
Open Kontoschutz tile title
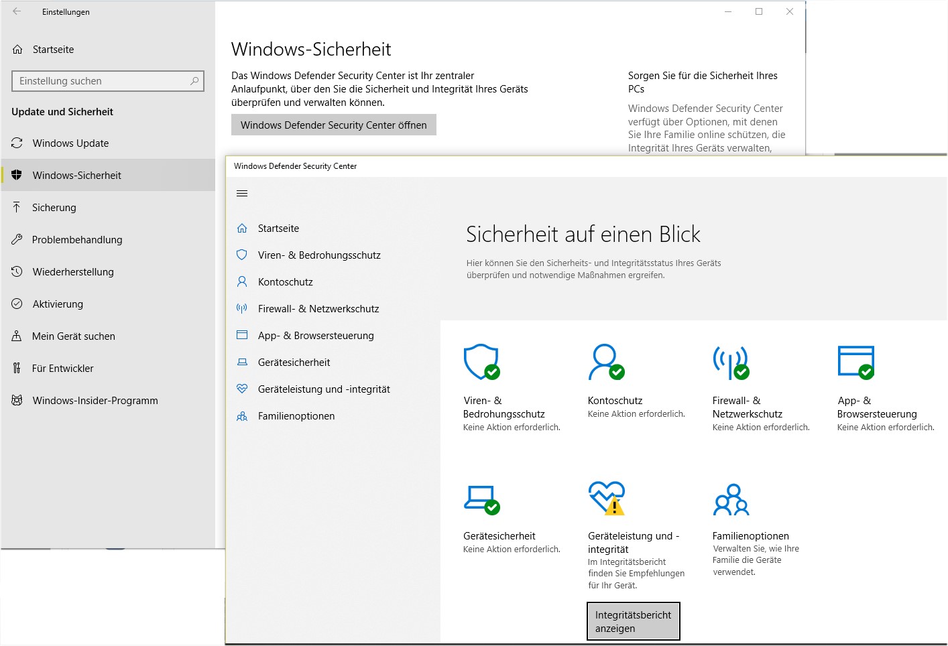615,401
